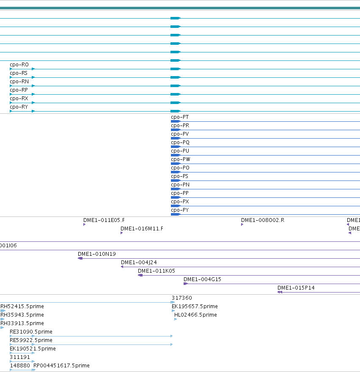Click the cpo-PY protein feature label
The height and width of the screenshot is (372, 360).
coord(180,210)
